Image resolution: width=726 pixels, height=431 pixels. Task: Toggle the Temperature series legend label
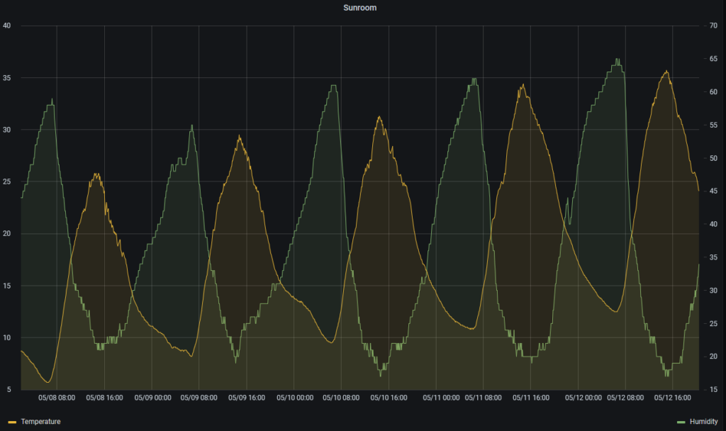(x=40, y=422)
